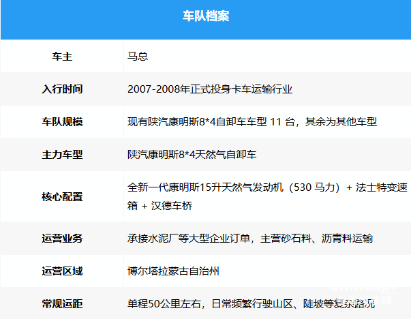411x319 pixels.
Task: Select the 运营业务 row label
Action: pos(62,239)
